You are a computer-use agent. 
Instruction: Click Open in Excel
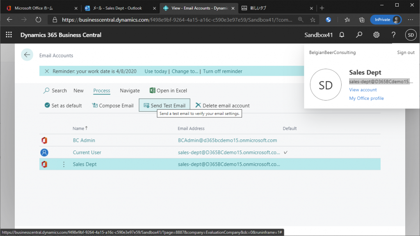click(x=168, y=90)
